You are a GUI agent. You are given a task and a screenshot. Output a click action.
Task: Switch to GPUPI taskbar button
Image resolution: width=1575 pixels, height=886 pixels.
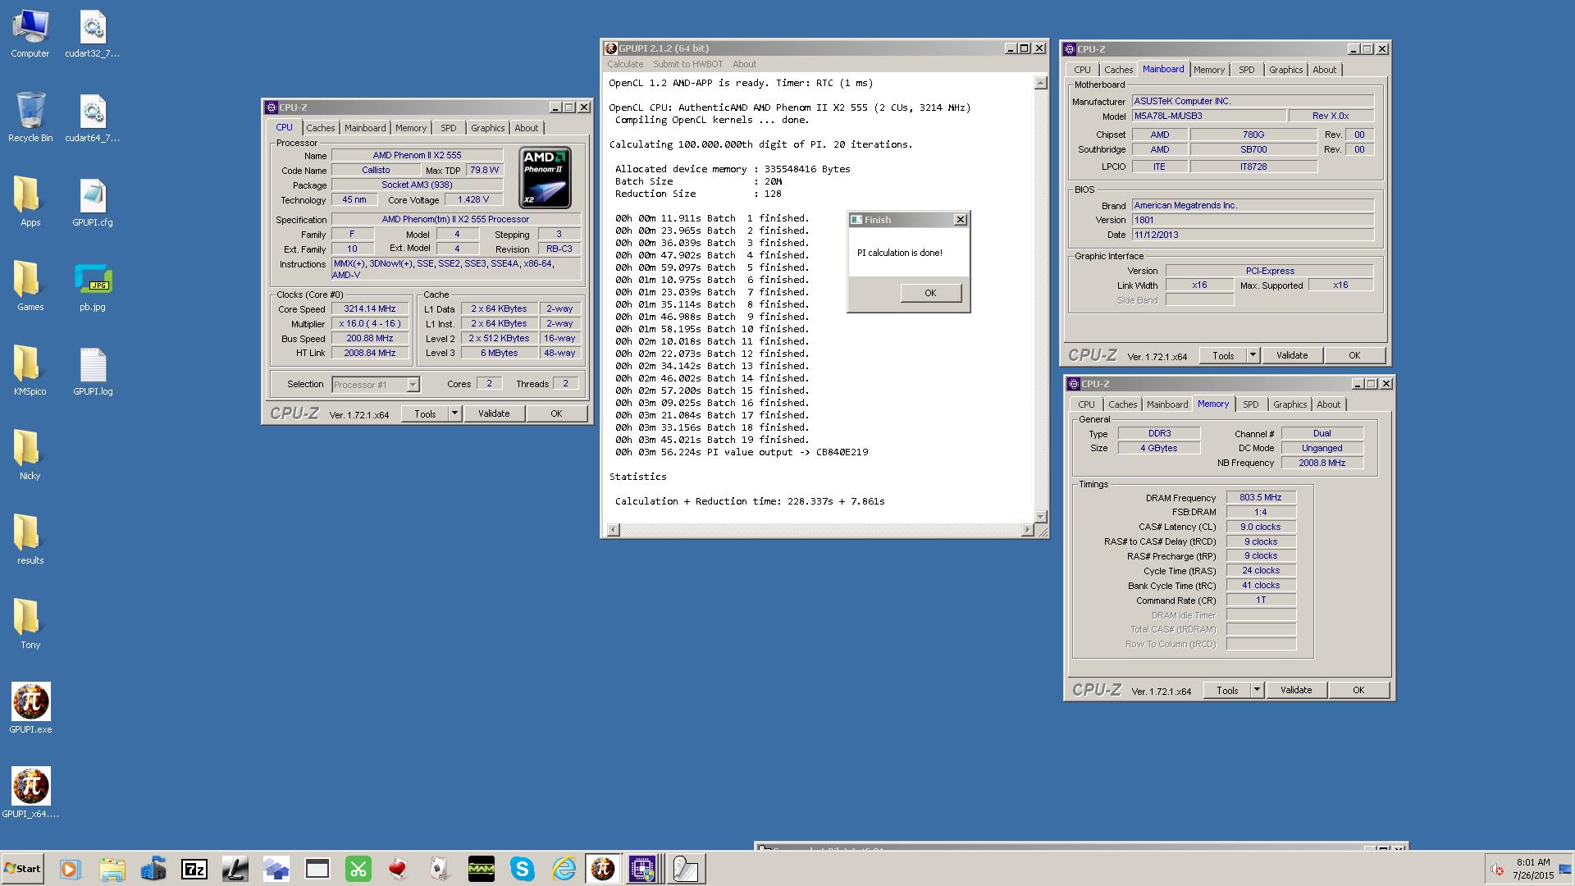603,869
